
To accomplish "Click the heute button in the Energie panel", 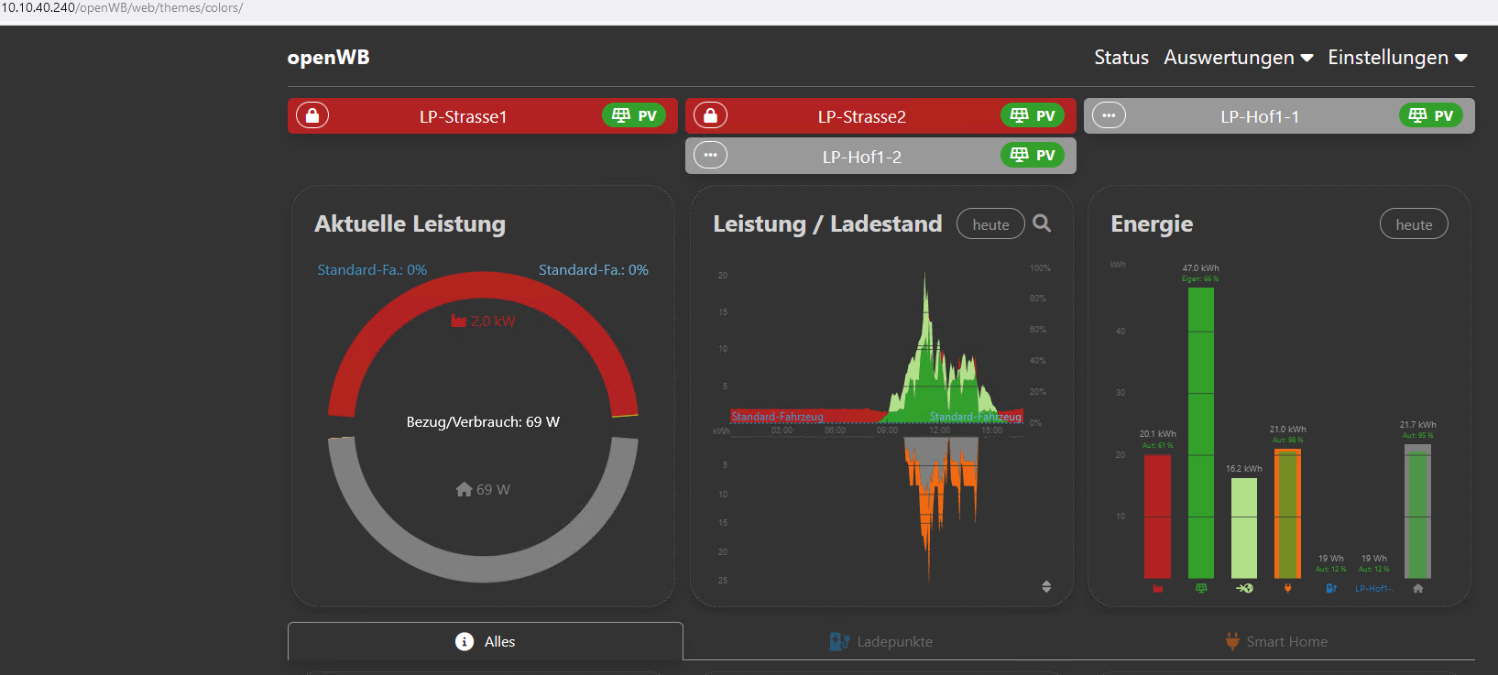I will (1414, 224).
